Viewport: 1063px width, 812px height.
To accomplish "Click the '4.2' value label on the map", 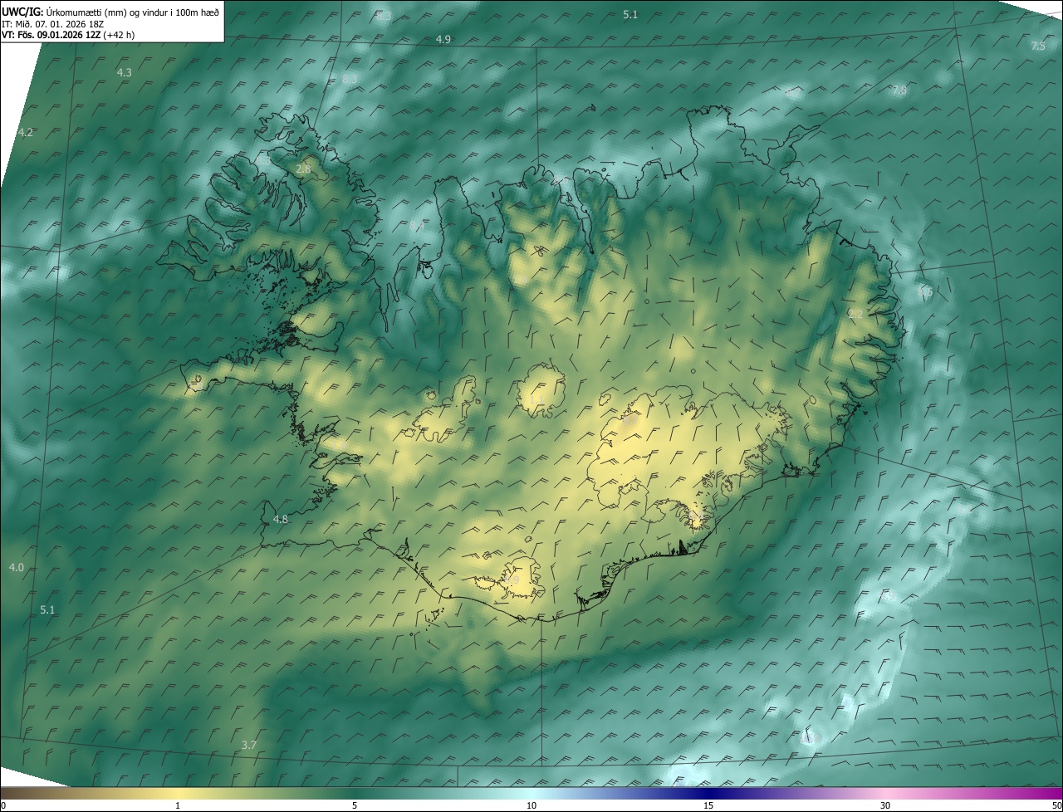I will (26, 133).
